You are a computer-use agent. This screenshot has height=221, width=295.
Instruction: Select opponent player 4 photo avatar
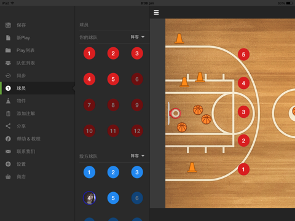click(89, 198)
